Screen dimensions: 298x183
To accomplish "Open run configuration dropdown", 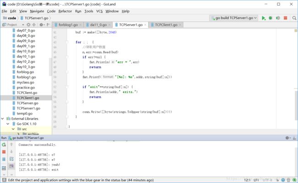I will pos(234,18).
